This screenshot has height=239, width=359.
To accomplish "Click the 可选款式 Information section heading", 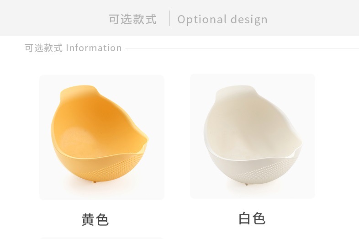I will click(x=73, y=48).
